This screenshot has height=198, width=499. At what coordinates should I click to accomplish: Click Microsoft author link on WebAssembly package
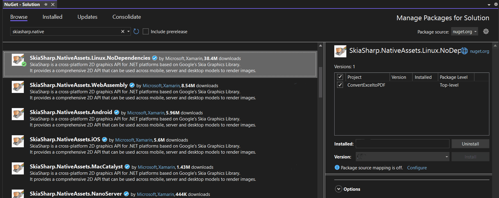152,86
